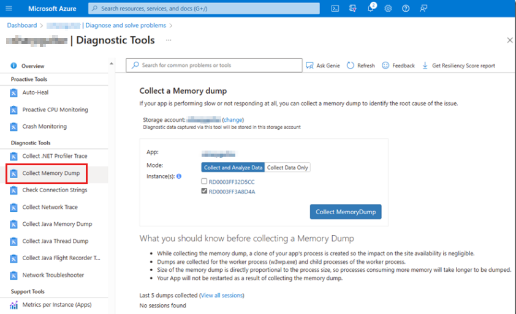Click the Instance(s) info icon
The width and height of the screenshot is (516, 314).
point(179,176)
